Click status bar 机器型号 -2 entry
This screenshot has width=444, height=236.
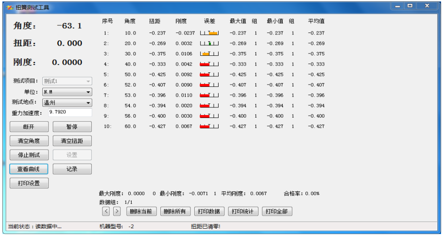[117, 226]
